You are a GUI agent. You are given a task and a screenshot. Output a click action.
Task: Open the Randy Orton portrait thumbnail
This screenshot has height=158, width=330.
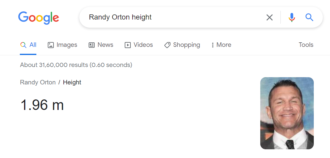click(x=287, y=113)
